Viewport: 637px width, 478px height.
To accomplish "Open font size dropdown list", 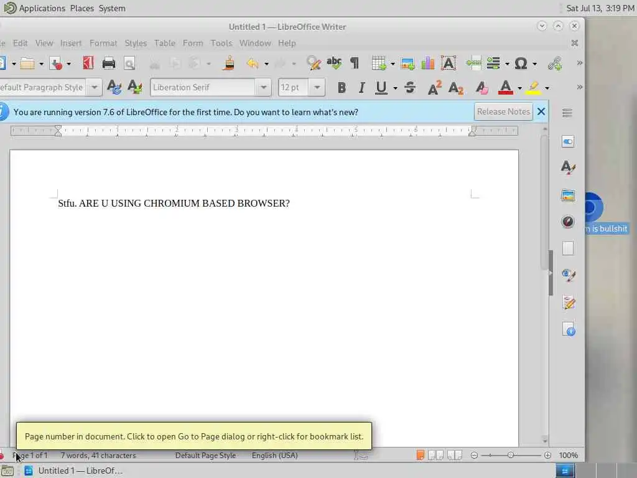I will (317, 87).
